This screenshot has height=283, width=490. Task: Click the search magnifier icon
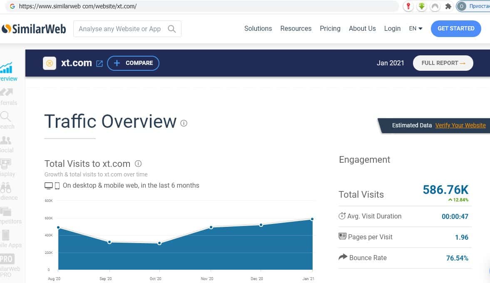[172, 29]
